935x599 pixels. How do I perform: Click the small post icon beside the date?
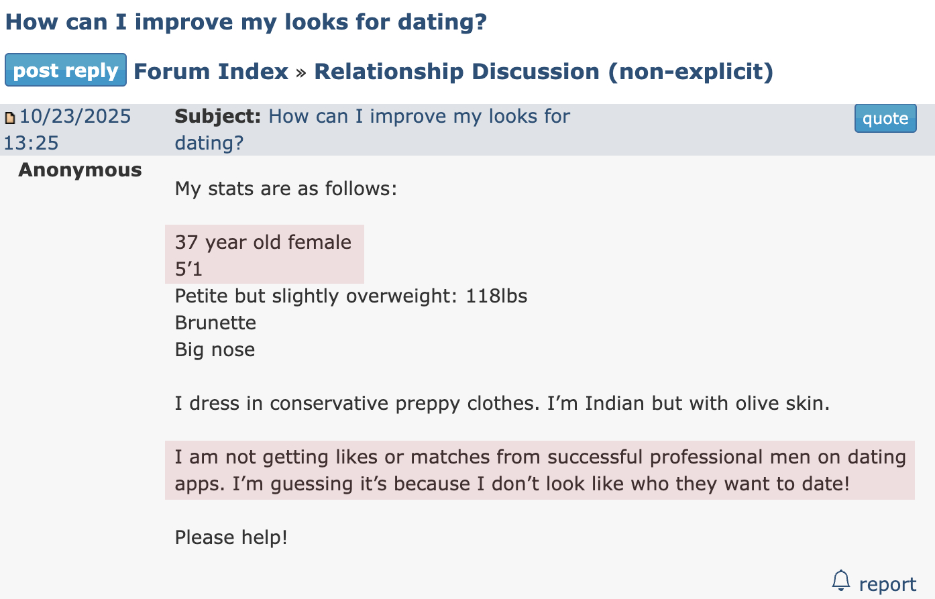10,119
